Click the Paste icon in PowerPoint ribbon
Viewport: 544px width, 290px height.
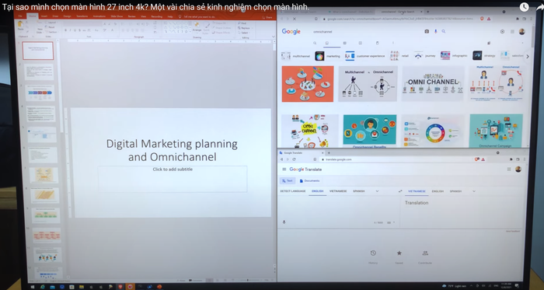20,26
